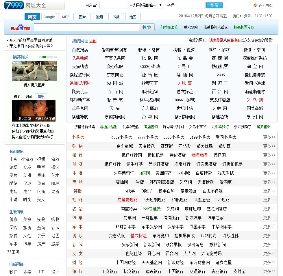Open the 电影 link under 休闲娱乐
The width and height of the screenshot is (283, 276).
[x=14, y=159]
